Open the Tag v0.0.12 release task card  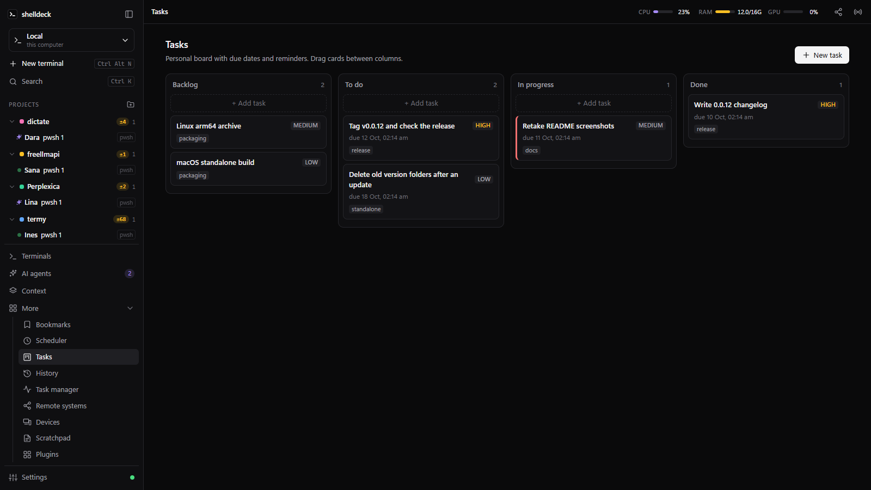click(421, 138)
